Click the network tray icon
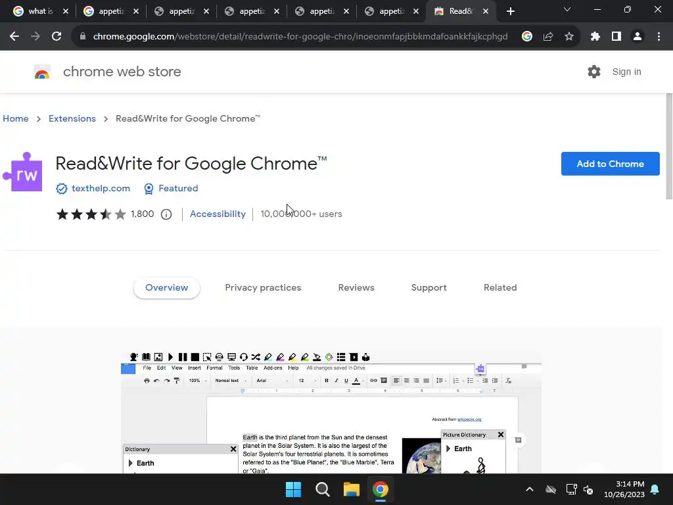The height and width of the screenshot is (505, 673). [571, 489]
